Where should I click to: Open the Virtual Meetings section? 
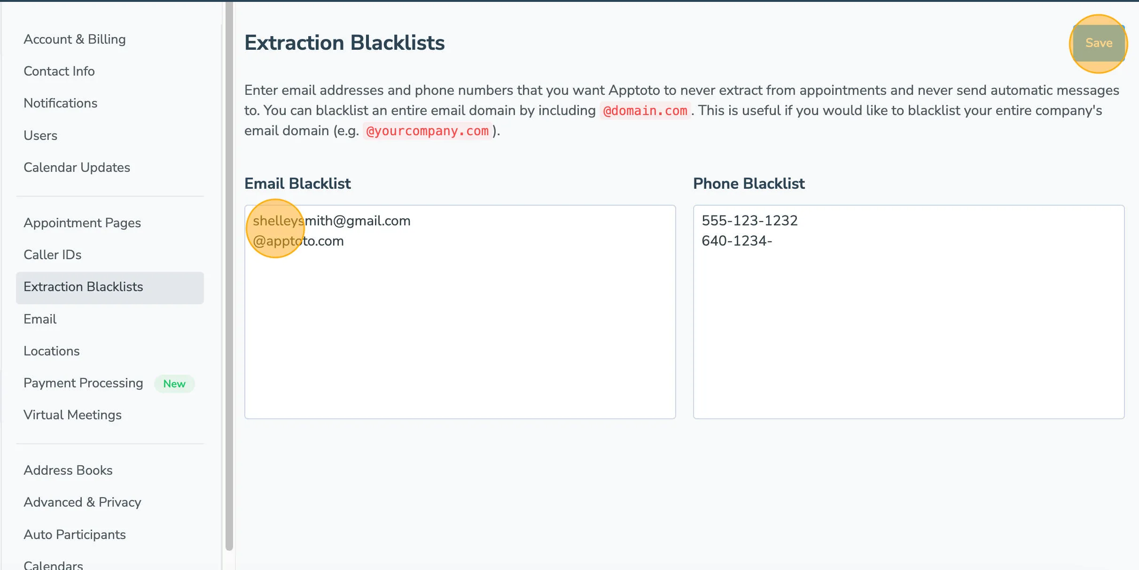coord(72,415)
